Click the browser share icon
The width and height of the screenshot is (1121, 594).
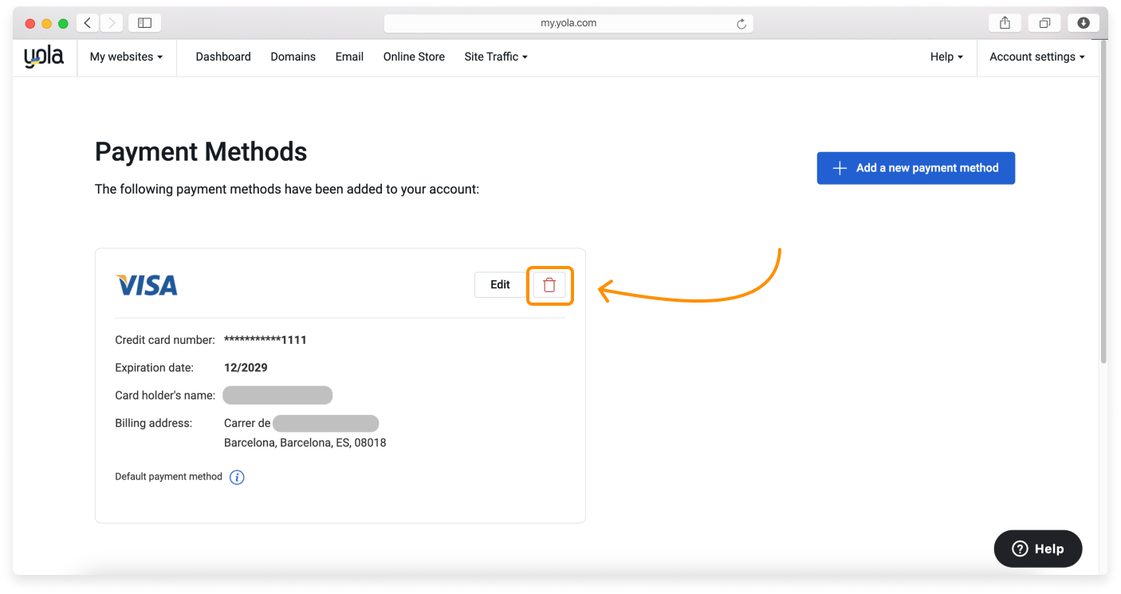pyautogui.click(x=1004, y=22)
